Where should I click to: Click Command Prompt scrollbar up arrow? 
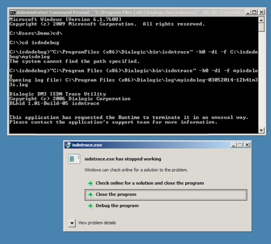(x=261, y=20)
